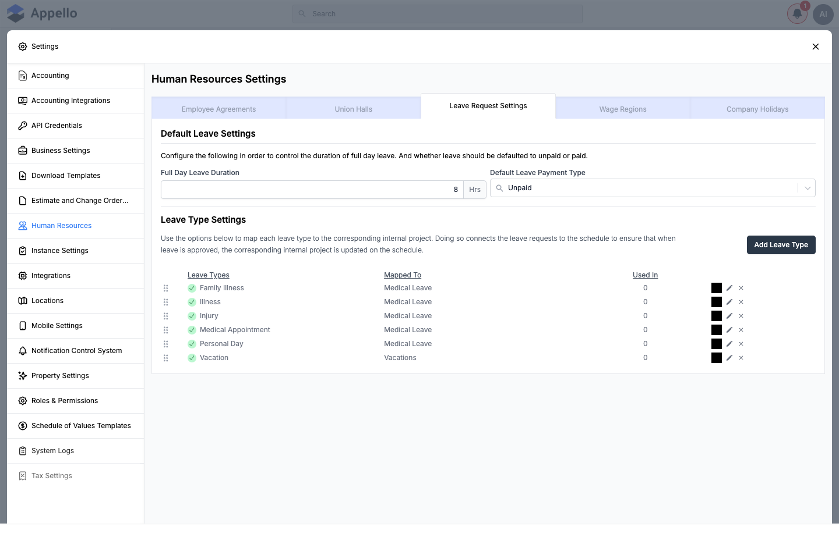839x534 pixels.
Task: Open the color swatch for Vacation
Action: (x=717, y=358)
